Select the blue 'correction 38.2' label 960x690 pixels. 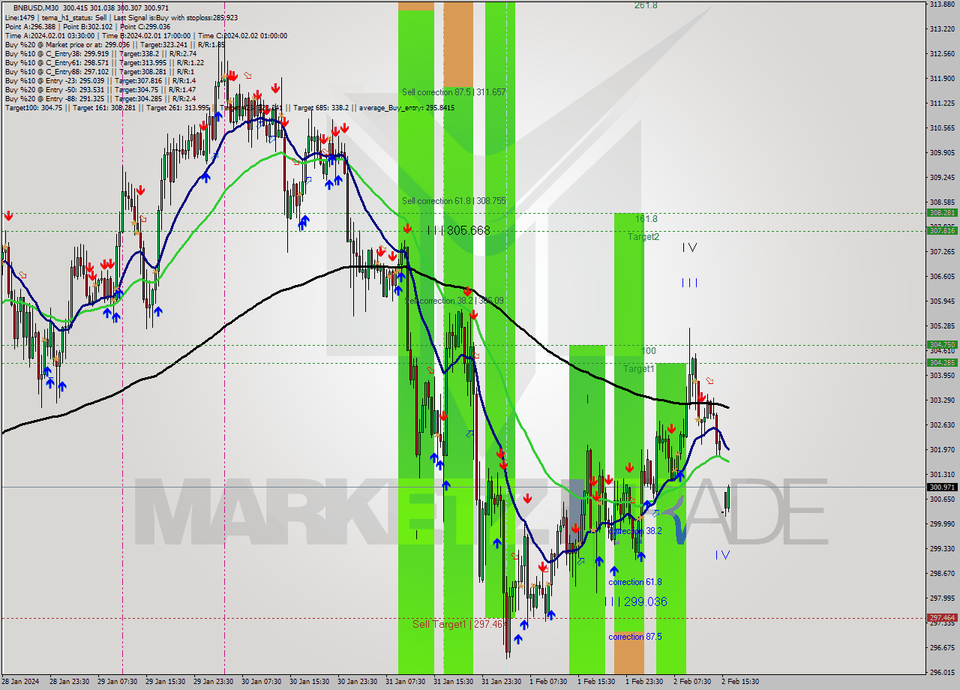[x=635, y=531]
